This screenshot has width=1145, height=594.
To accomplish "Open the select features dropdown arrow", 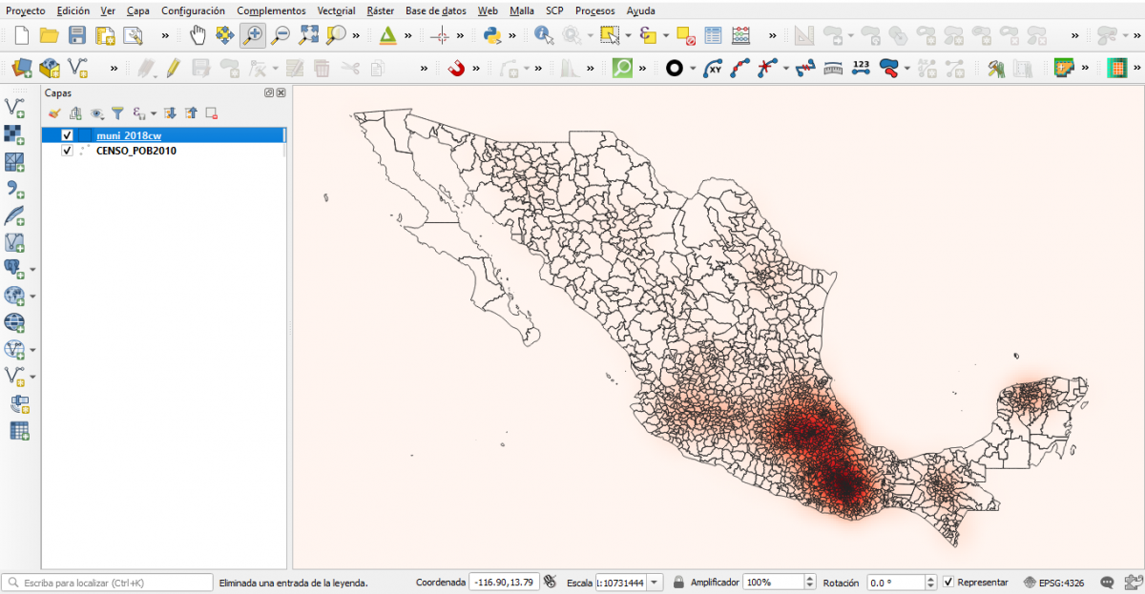I will (x=628, y=35).
